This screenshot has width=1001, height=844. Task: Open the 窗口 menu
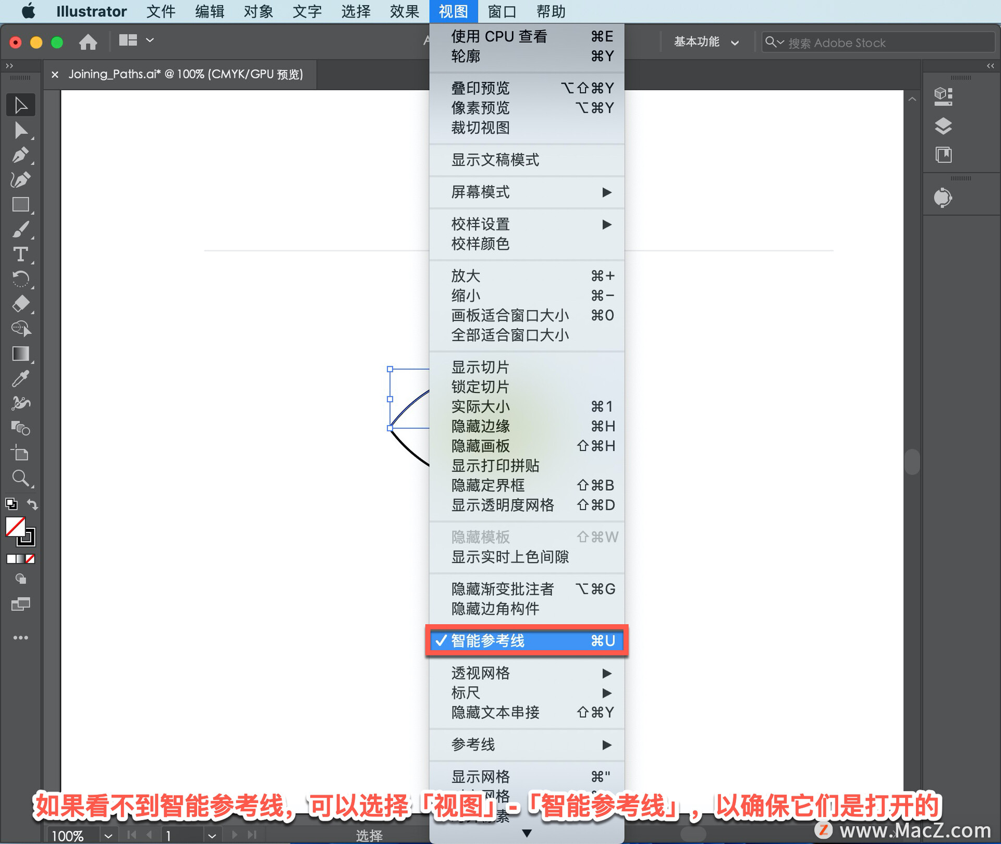pyautogui.click(x=502, y=11)
